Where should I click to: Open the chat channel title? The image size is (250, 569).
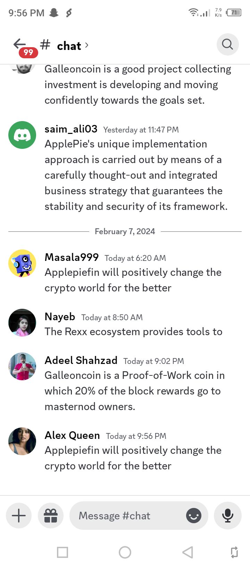69,46
